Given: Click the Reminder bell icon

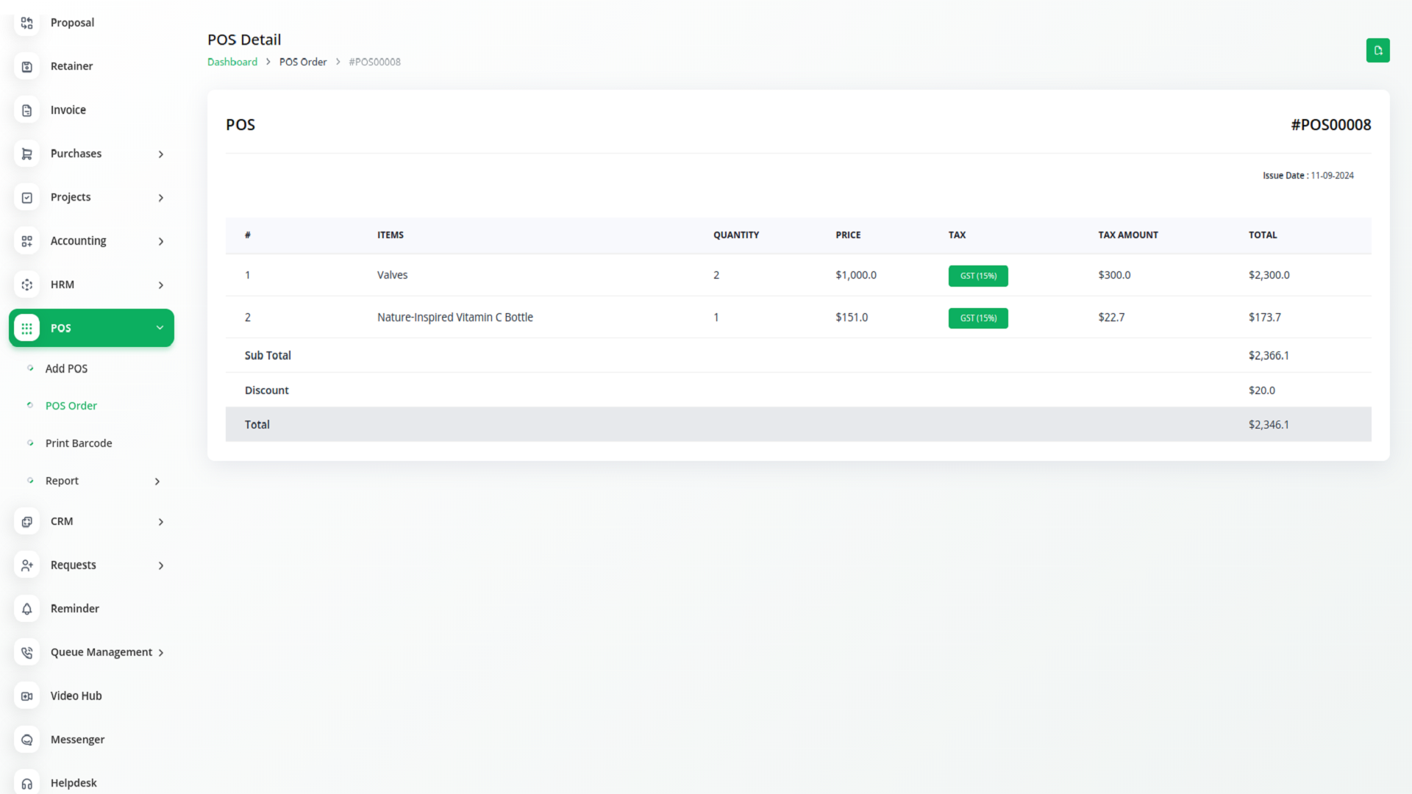Looking at the screenshot, I should pos(27,609).
